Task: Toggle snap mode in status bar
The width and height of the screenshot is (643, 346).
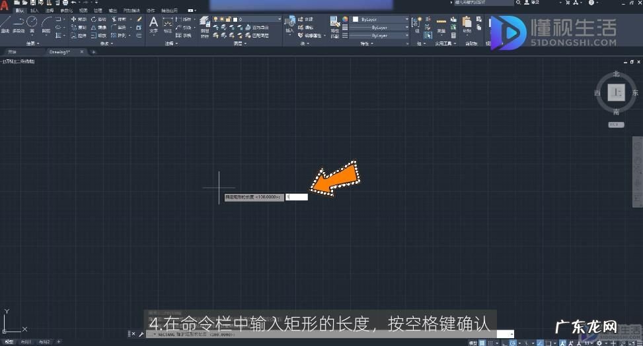Action: [x=490, y=343]
